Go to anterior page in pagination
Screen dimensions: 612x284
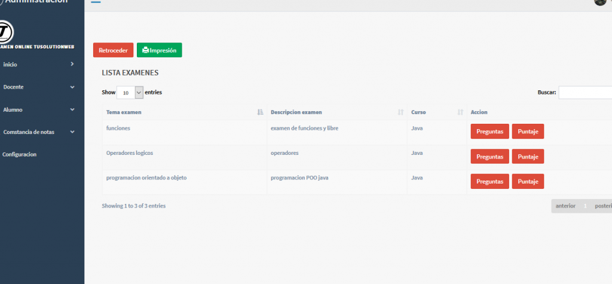(565, 206)
